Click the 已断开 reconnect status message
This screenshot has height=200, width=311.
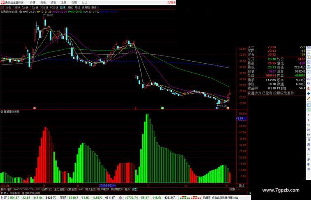pos(220,198)
